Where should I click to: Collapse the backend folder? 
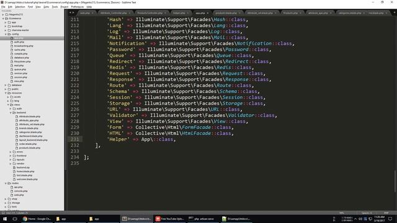click(x=11, y=113)
